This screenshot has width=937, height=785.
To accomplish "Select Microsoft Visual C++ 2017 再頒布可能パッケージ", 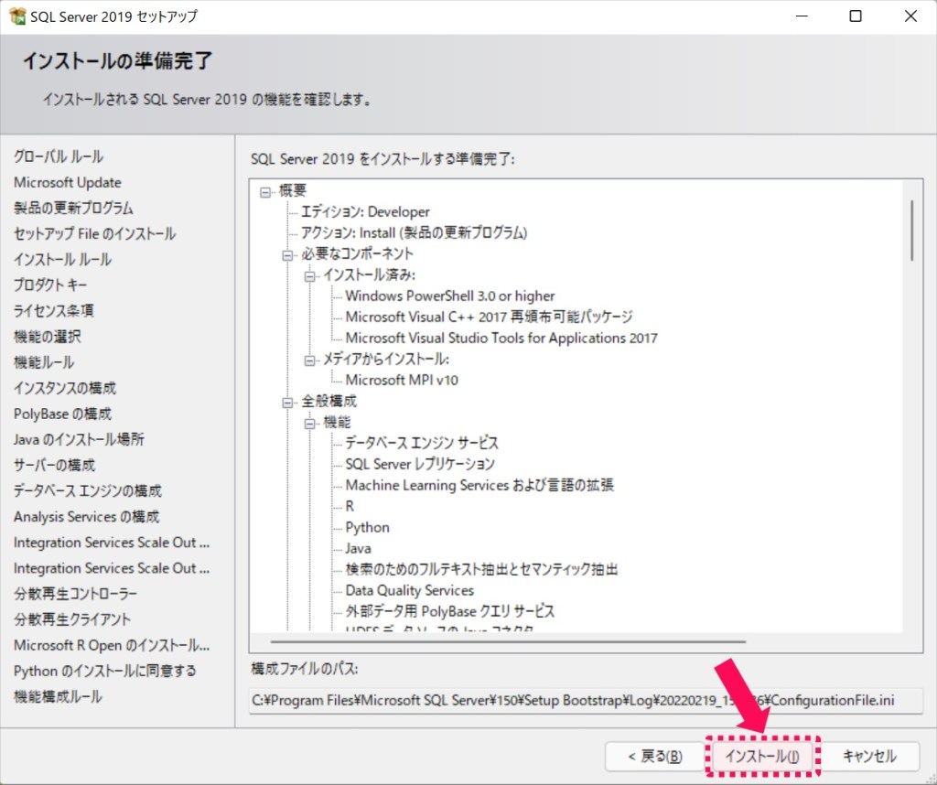I will [x=489, y=317].
